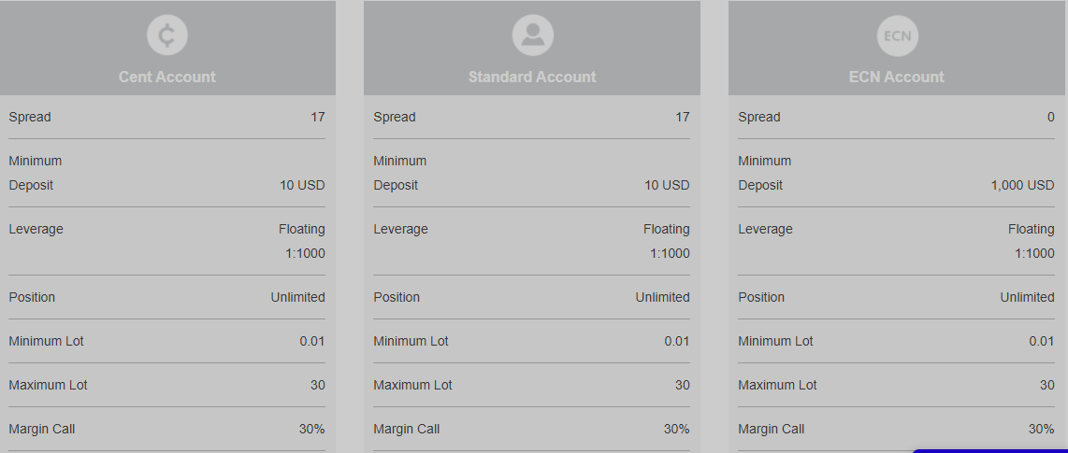Click the Cent Account 1:1000 leverage value
The height and width of the screenshot is (453, 1068).
305,254
